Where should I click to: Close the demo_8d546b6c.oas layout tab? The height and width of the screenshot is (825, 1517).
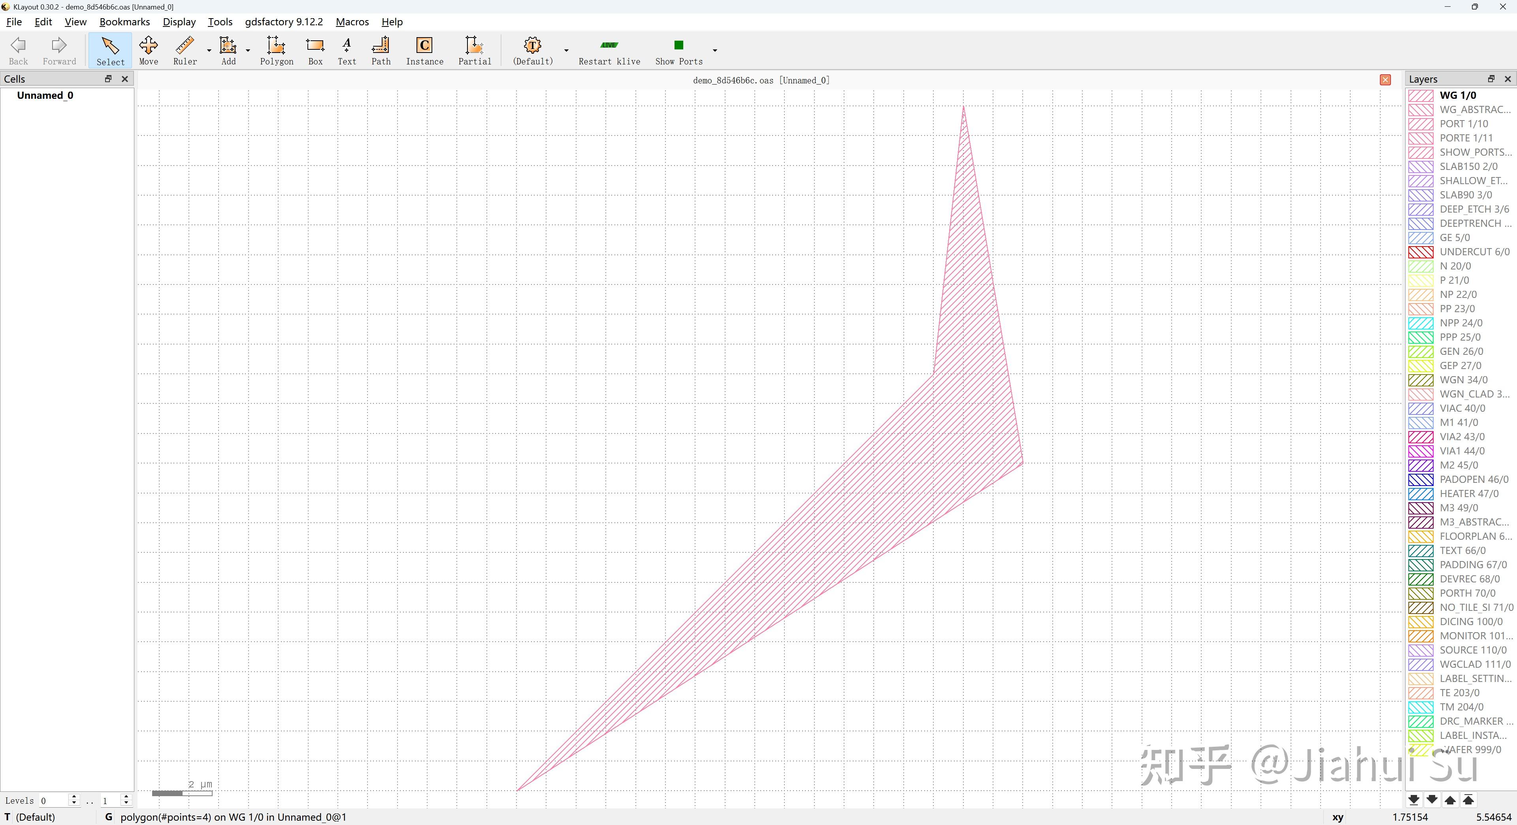1385,80
